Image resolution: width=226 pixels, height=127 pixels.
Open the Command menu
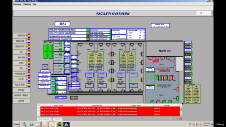click(x=17, y=4)
